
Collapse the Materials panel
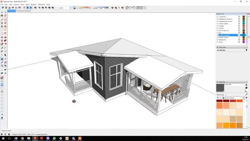click(x=217, y=82)
